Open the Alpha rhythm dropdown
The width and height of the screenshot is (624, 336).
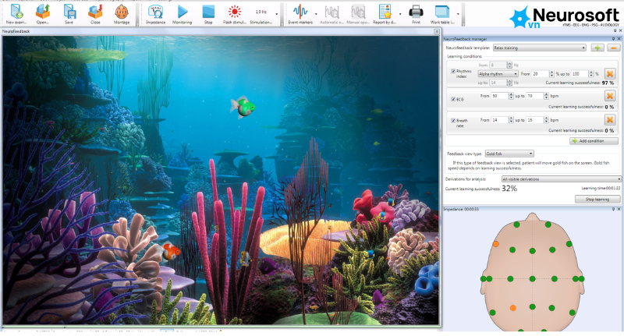pyautogui.click(x=498, y=74)
